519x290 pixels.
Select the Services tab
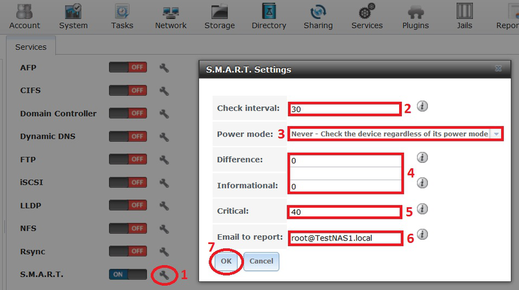(x=31, y=47)
